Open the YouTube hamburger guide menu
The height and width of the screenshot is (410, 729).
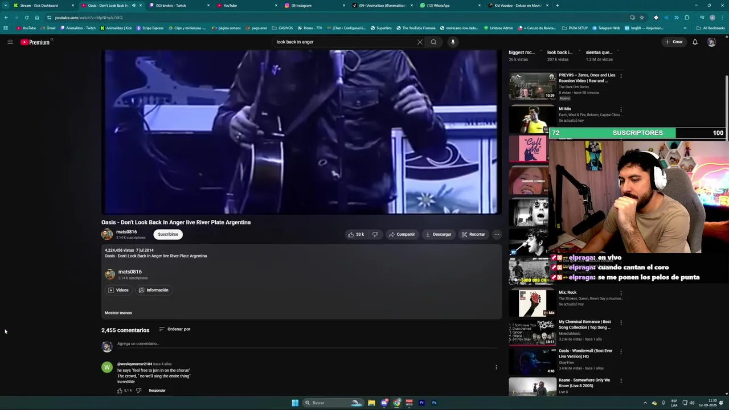tap(10, 42)
